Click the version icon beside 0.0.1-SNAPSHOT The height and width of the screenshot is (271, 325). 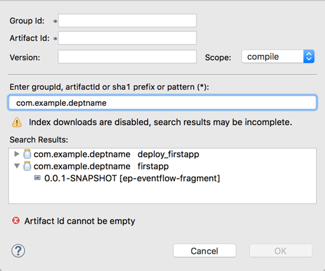click(x=38, y=178)
